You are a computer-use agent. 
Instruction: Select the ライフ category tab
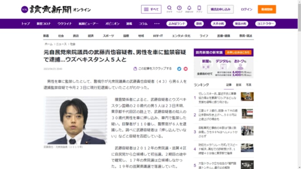[204, 36]
